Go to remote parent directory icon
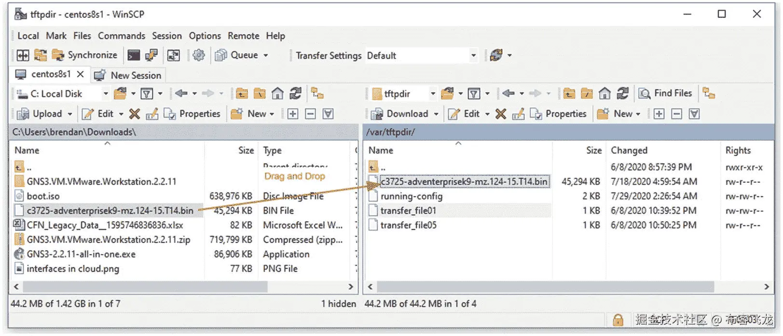This screenshot has height=336, width=783. [x=569, y=94]
